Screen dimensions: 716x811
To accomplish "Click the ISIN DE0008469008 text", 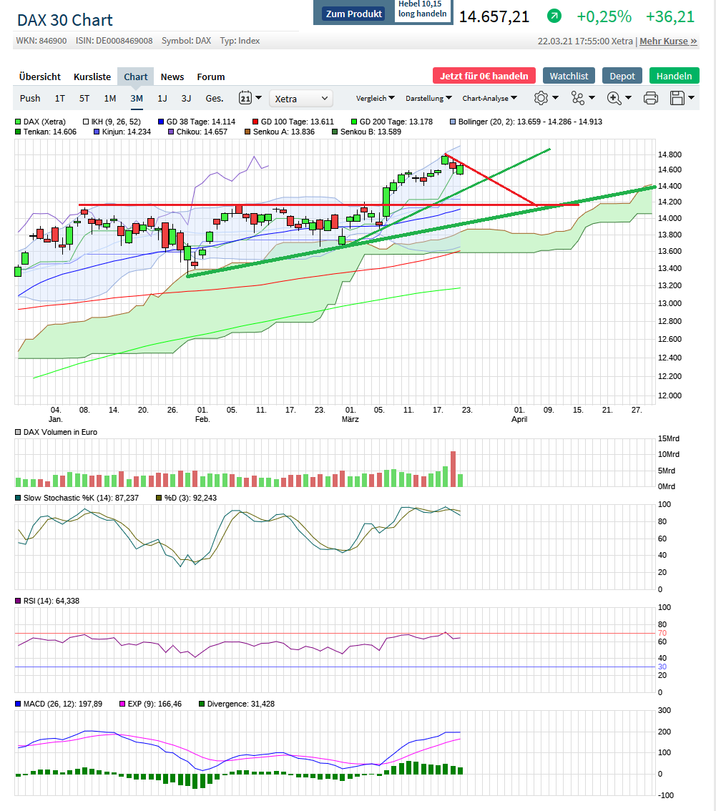I will (114, 40).
